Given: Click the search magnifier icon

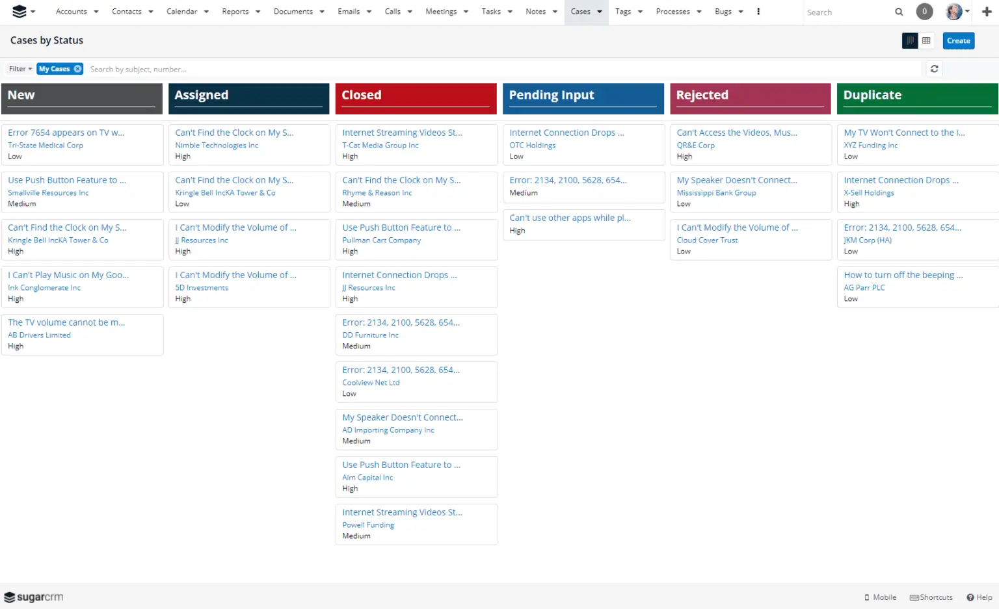Looking at the screenshot, I should click(899, 12).
